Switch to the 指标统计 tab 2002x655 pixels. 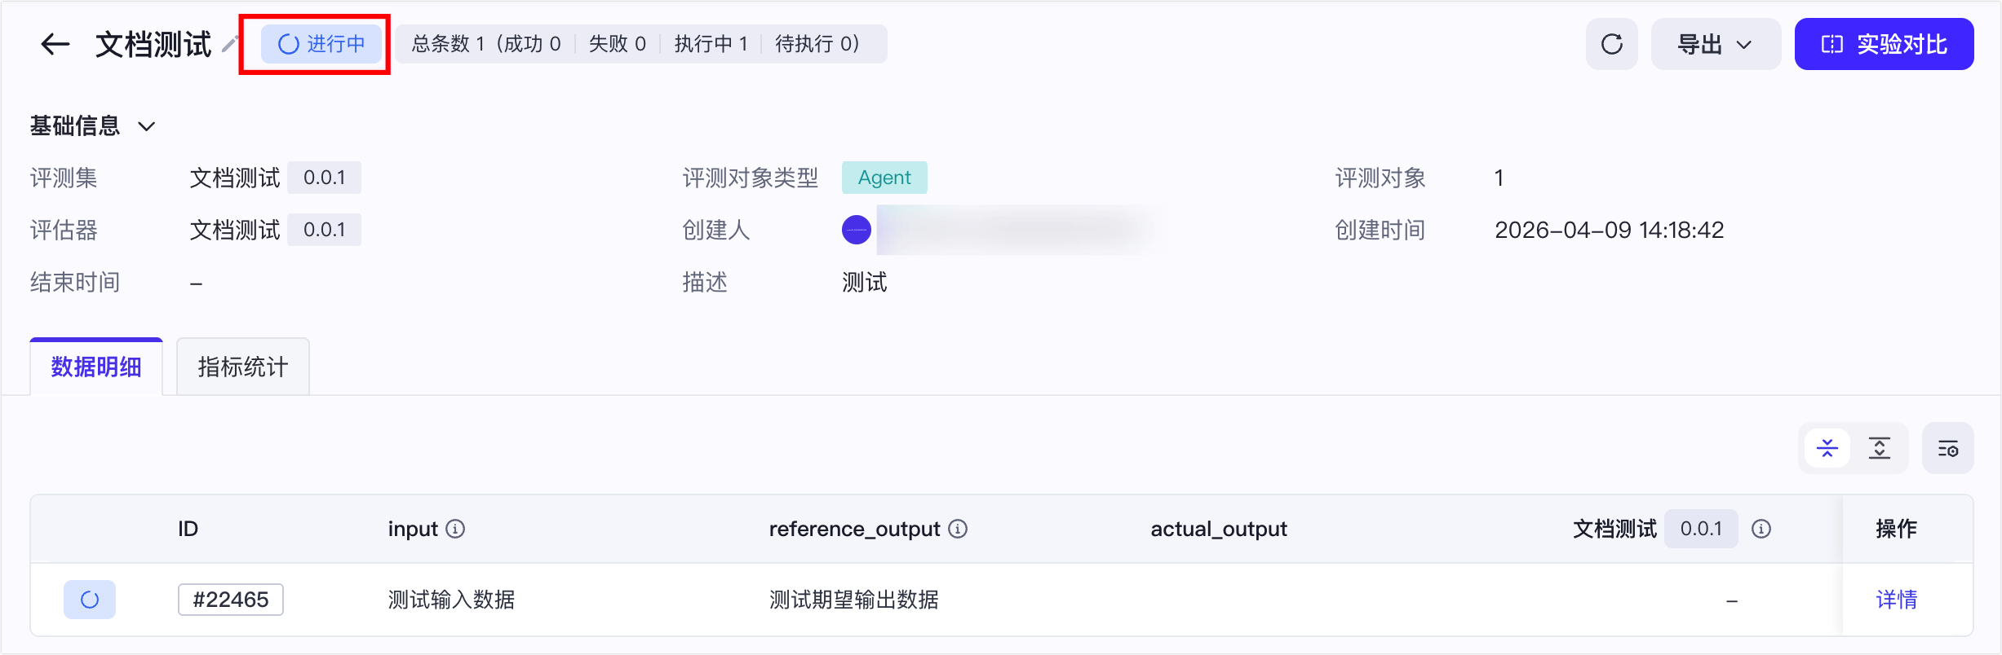click(x=242, y=367)
